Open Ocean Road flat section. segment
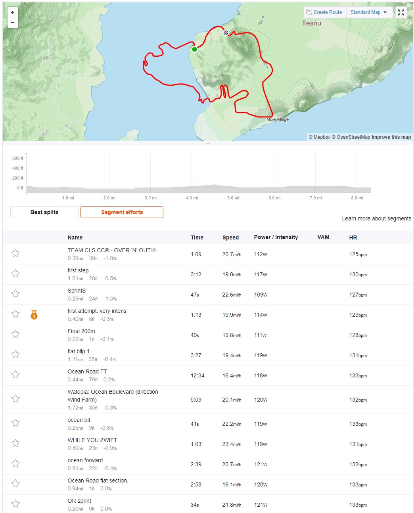 tap(98, 480)
